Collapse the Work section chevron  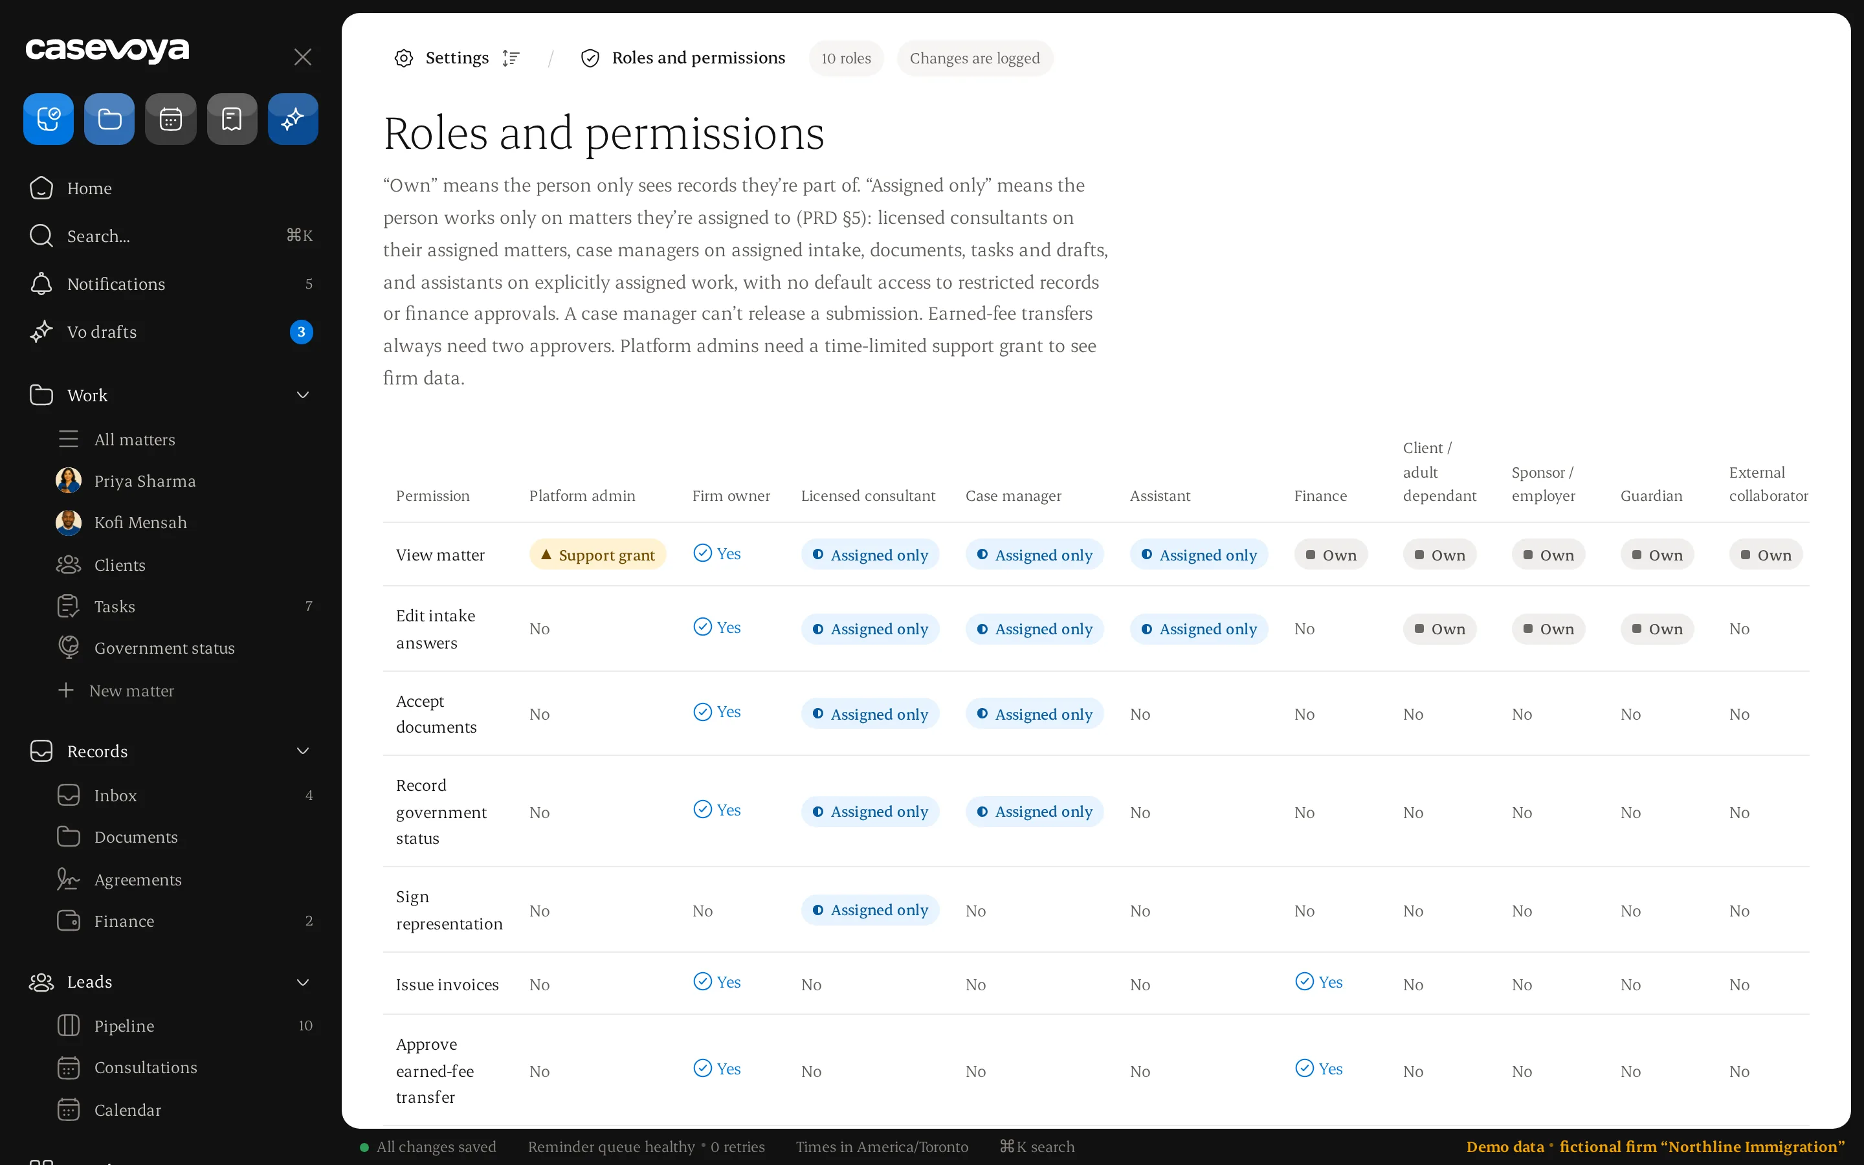(303, 395)
